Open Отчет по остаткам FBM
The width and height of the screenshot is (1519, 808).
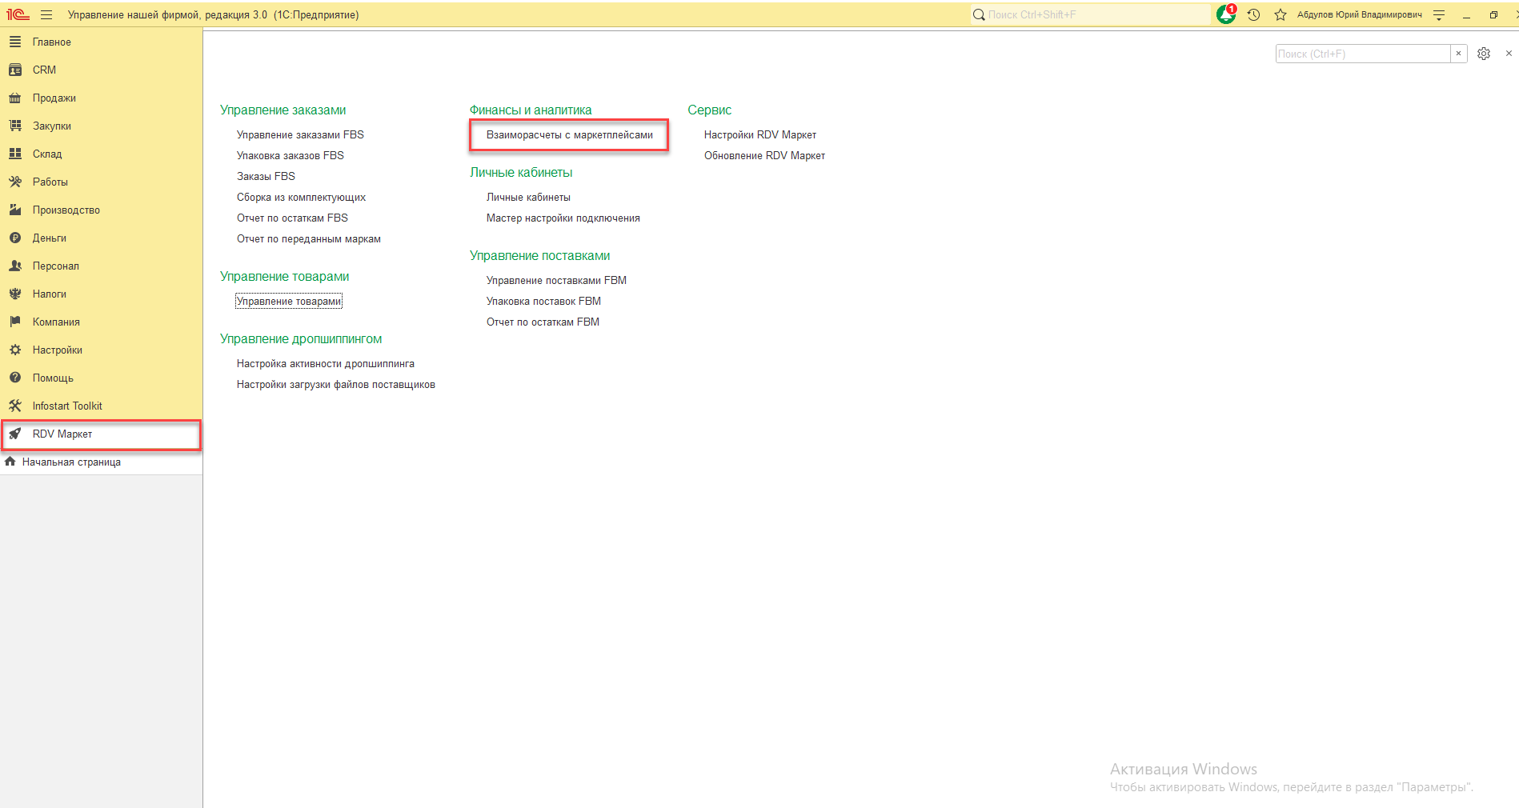543,322
